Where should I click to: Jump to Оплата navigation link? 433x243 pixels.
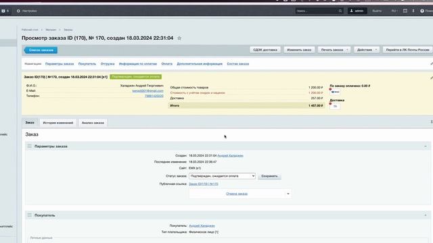pyautogui.click(x=167, y=64)
